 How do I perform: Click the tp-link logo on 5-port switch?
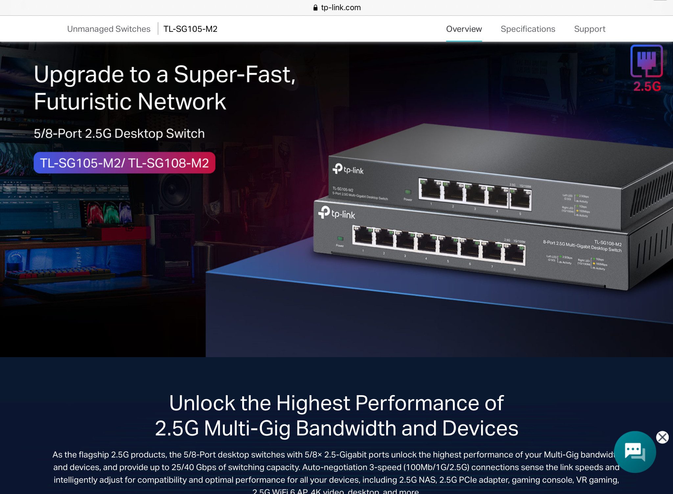[348, 169]
